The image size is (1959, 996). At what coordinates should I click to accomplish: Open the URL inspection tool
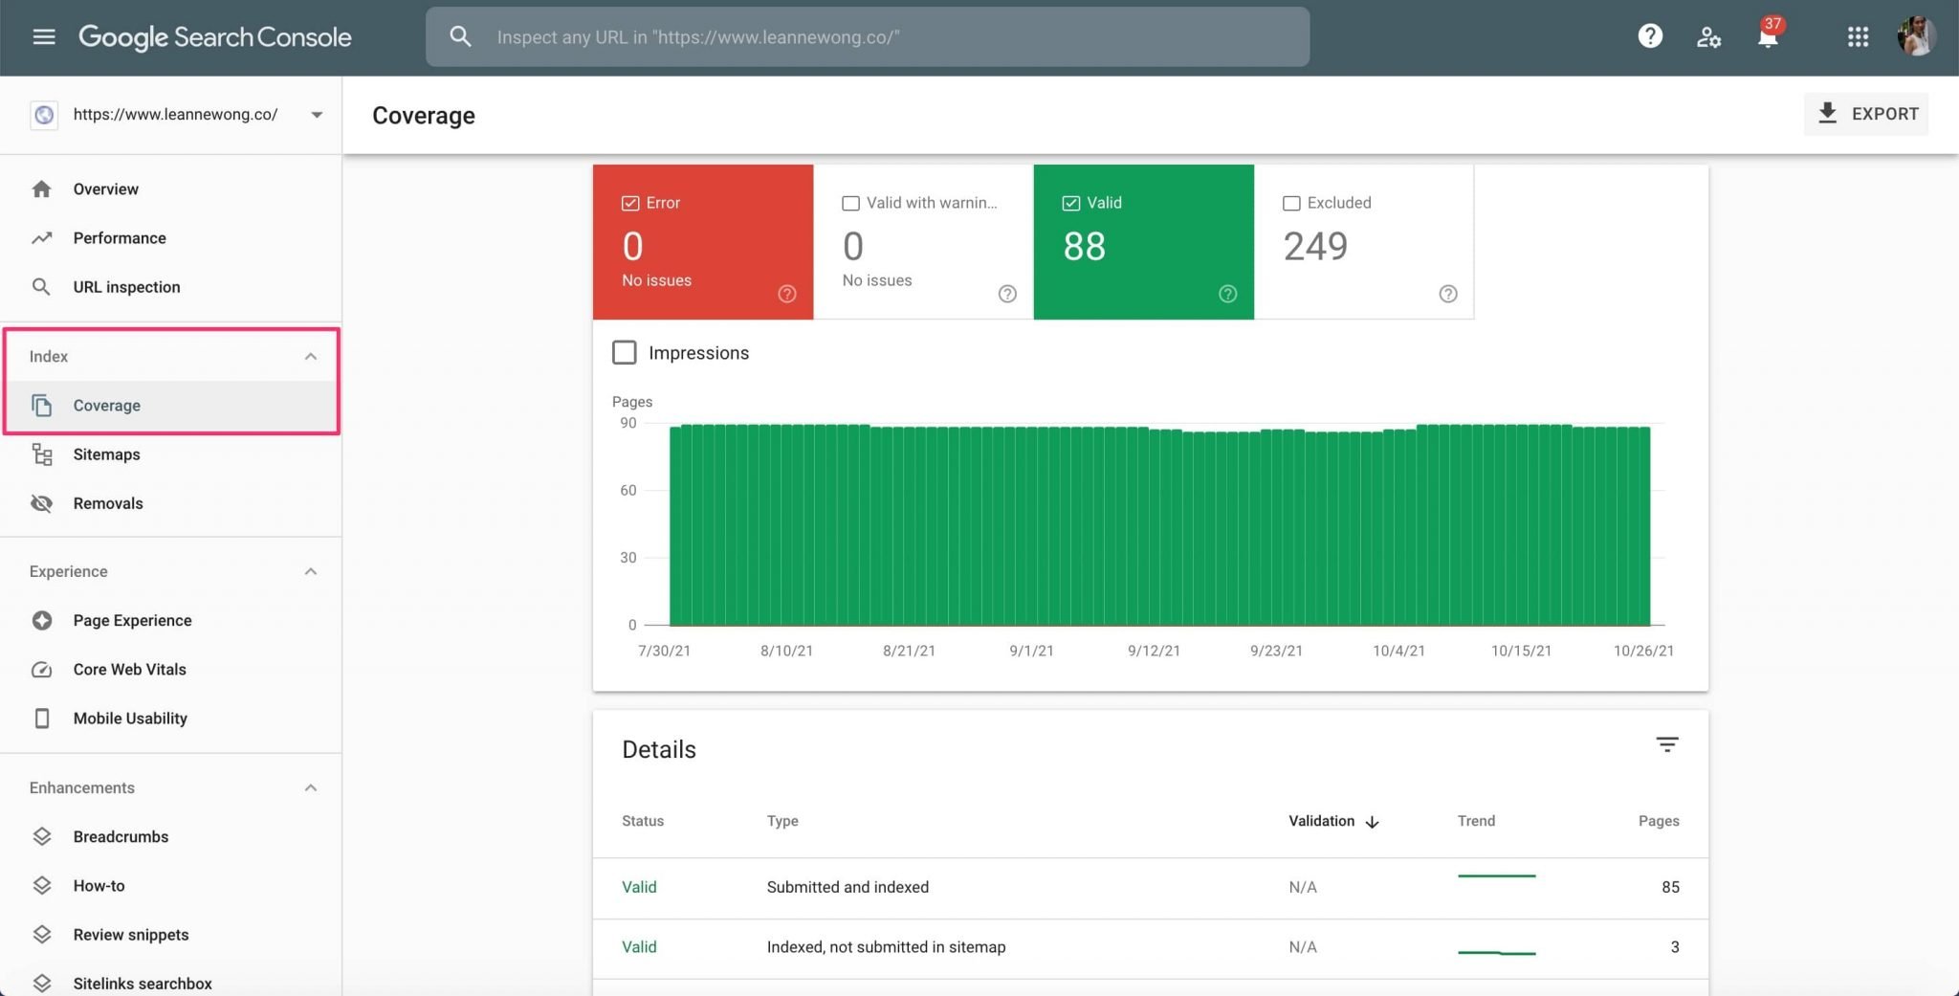click(x=125, y=286)
